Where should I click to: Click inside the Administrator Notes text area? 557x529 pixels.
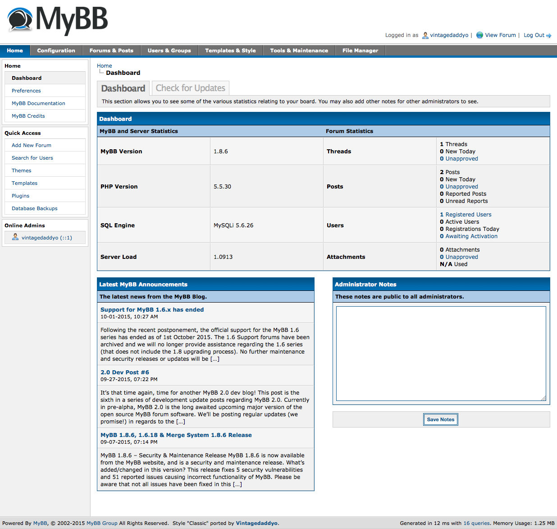441,353
